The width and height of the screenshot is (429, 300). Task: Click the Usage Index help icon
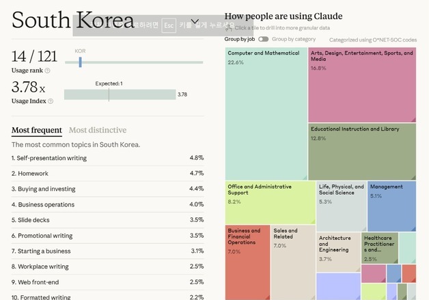pyautogui.click(x=51, y=101)
